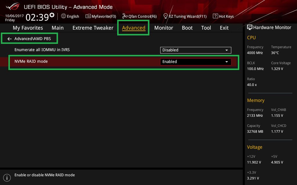
Task: Click the UEFI BIOS Utility title
Action: click(x=68, y=7)
